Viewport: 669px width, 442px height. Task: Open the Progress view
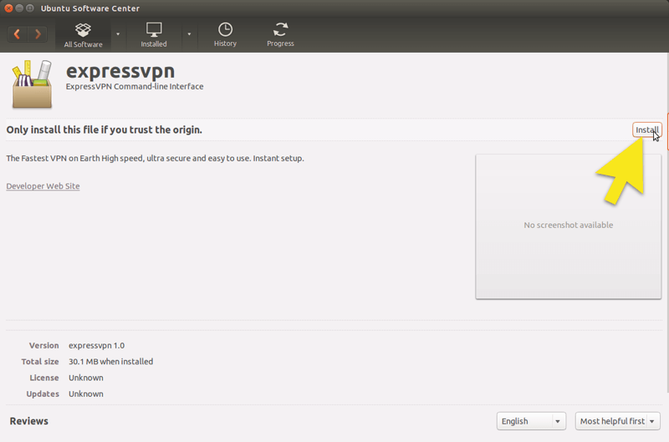click(280, 35)
